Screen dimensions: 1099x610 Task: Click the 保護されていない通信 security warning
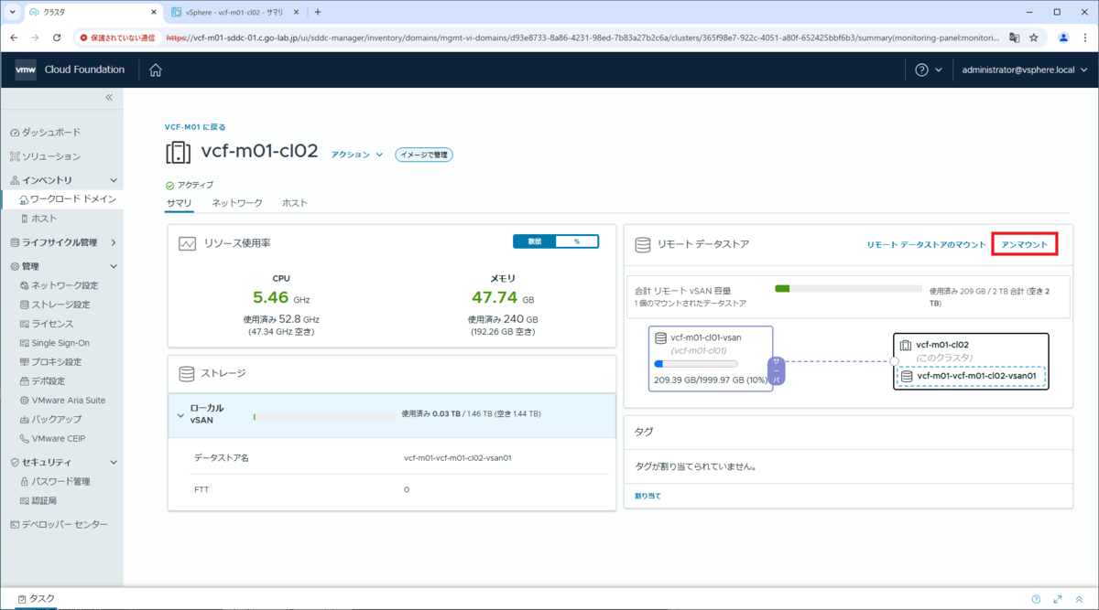[x=117, y=37]
